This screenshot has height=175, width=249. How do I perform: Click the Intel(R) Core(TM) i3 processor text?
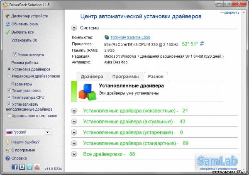pyautogui.click(x=141, y=45)
